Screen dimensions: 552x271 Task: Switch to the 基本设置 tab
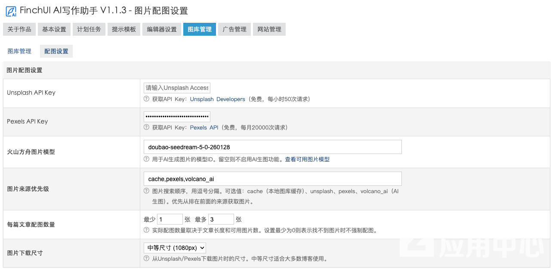(x=54, y=29)
